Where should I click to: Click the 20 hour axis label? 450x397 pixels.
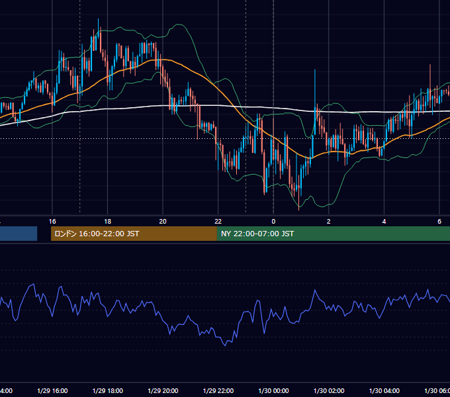click(x=163, y=222)
